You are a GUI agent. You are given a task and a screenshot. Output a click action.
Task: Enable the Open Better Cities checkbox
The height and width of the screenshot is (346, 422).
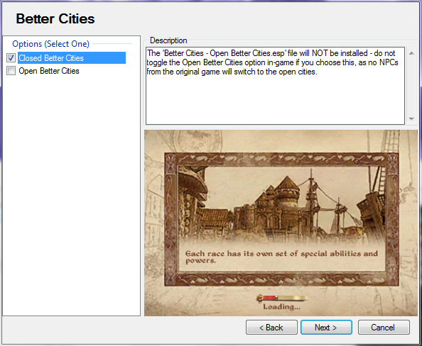tap(11, 71)
